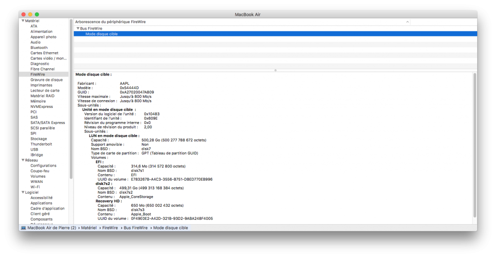Select Composants under Logiciel
Viewport: 496px width, 258px height.
pos(42,220)
